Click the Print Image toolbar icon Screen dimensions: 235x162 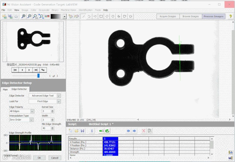coord(16,16)
